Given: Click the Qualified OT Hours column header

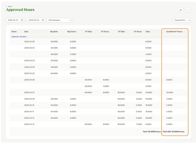Looking at the screenshot, I should coord(174,32).
